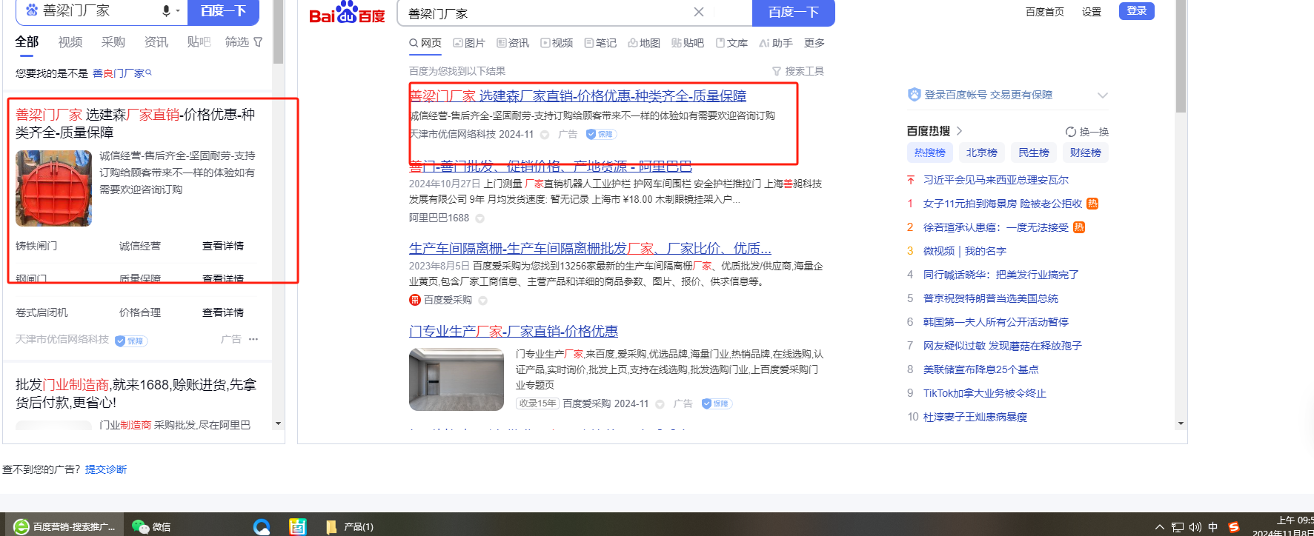Screen dimensions: 1314x536
Task: Expand 百度热搜 with the arrow
Action: tap(959, 131)
